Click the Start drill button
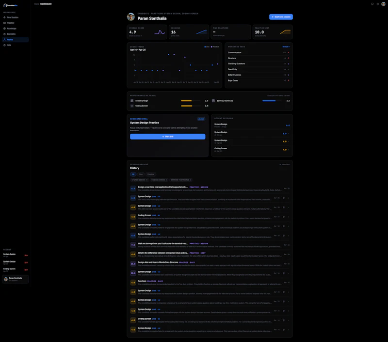 [x=167, y=137]
